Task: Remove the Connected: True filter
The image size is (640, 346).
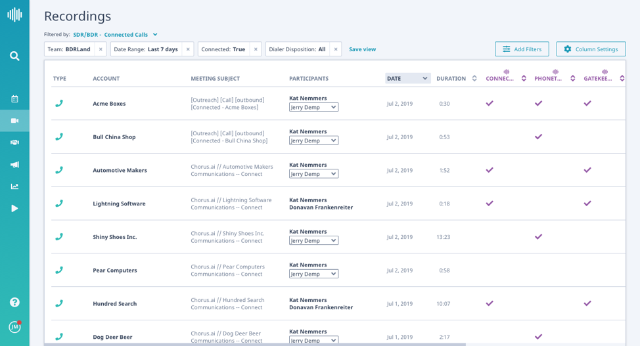Action: pyautogui.click(x=256, y=49)
